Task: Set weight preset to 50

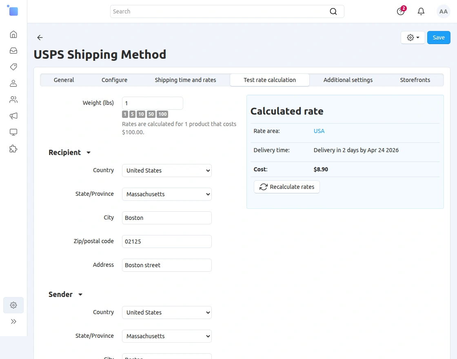Action: click(x=151, y=114)
